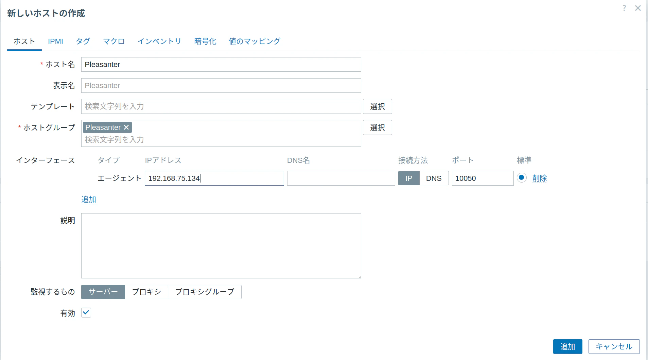Close the new host dialog
Screen dimensions: 648x360
(x=638, y=8)
